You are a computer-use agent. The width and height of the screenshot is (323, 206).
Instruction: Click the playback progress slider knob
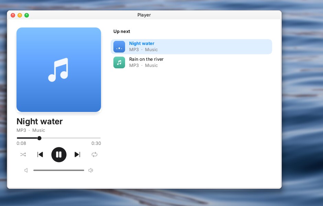[40, 138]
